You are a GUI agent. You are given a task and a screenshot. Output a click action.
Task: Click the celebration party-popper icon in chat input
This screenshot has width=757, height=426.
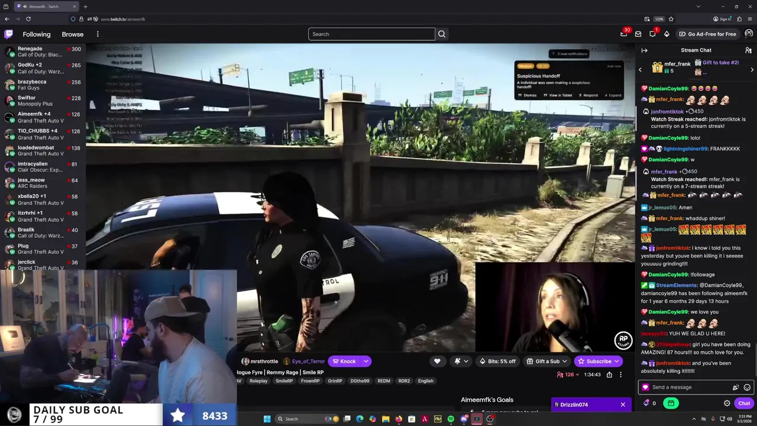pyautogui.click(x=736, y=388)
